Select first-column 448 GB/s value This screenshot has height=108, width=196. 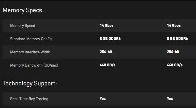point(107,65)
